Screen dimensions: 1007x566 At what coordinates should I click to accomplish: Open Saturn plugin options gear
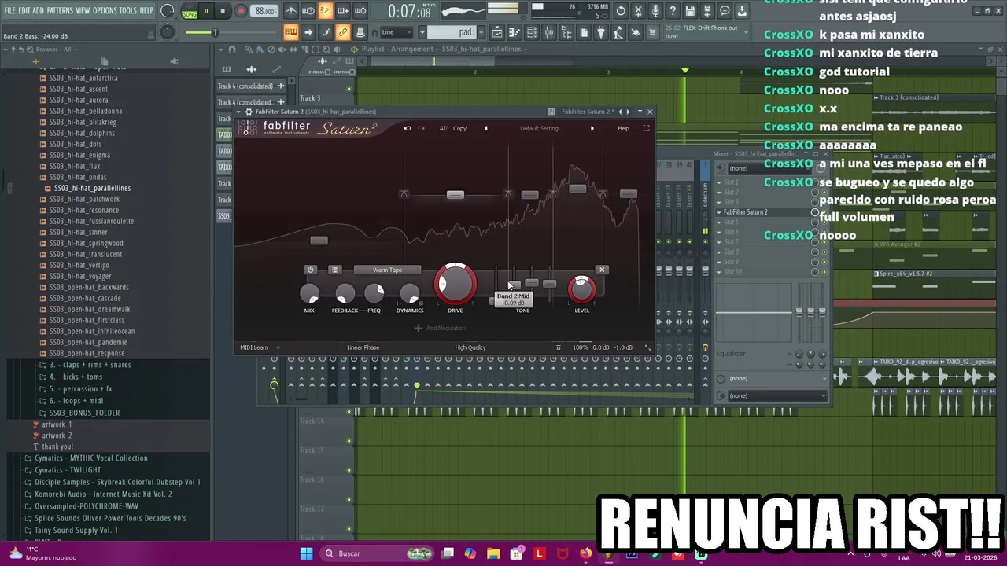click(249, 112)
